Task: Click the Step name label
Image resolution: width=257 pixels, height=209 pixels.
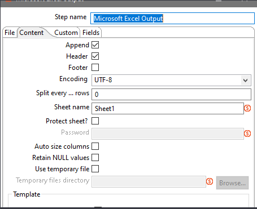Action: tap(71, 17)
